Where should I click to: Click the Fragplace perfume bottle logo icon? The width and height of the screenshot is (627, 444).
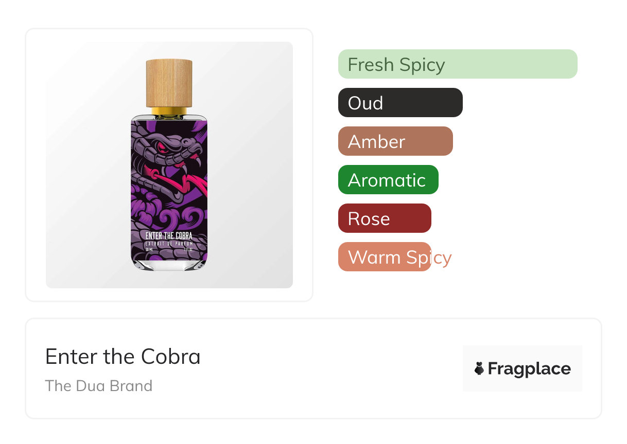(479, 368)
